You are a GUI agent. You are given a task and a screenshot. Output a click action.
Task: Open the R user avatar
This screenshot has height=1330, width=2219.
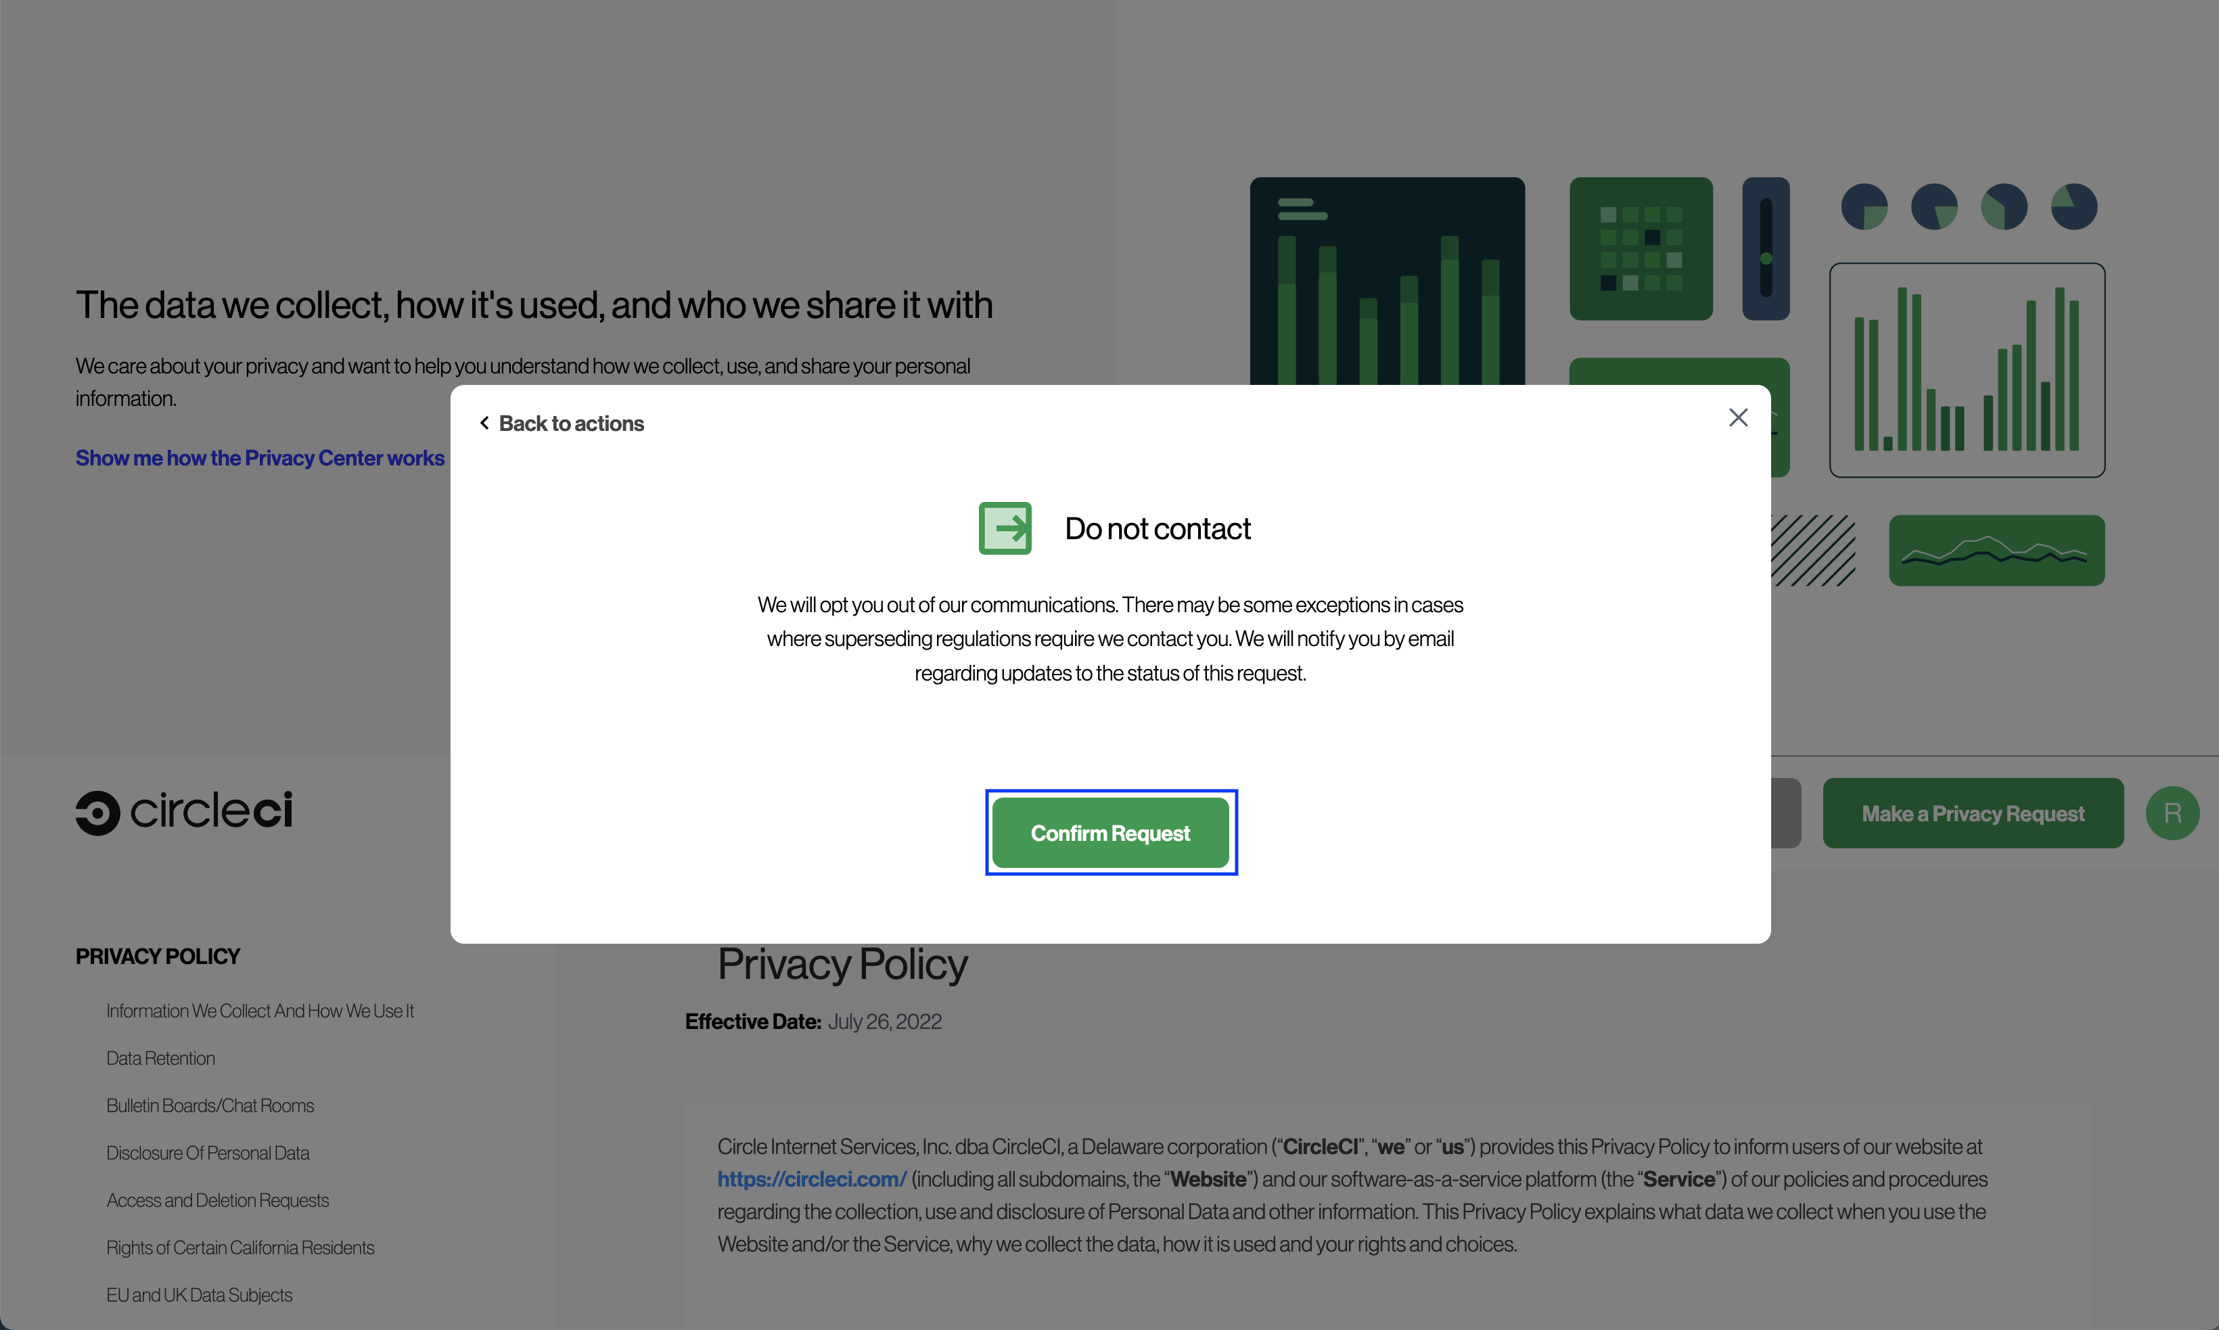tap(2172, 813)
